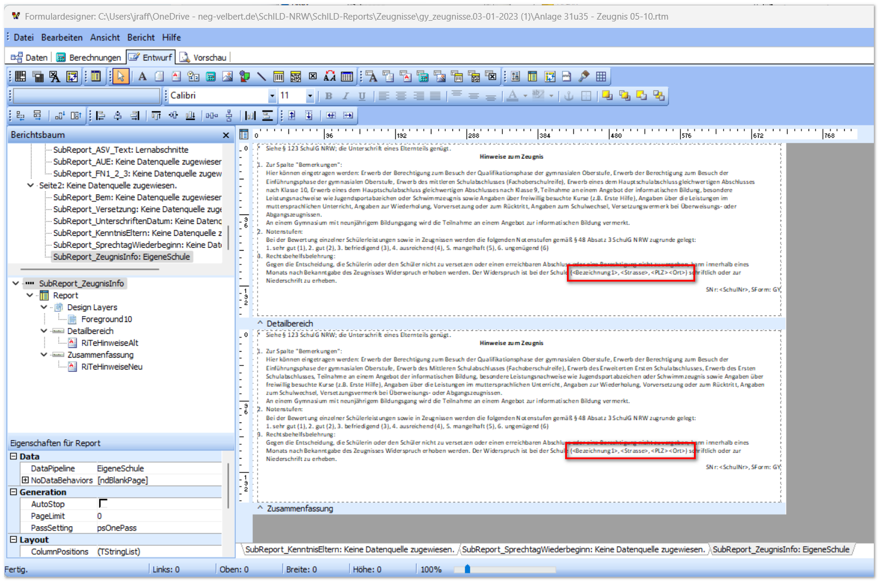Select RiTeHinweiseNeu in the report tree
The height and width of the screenshot is (581, 878).
point(112,367)
